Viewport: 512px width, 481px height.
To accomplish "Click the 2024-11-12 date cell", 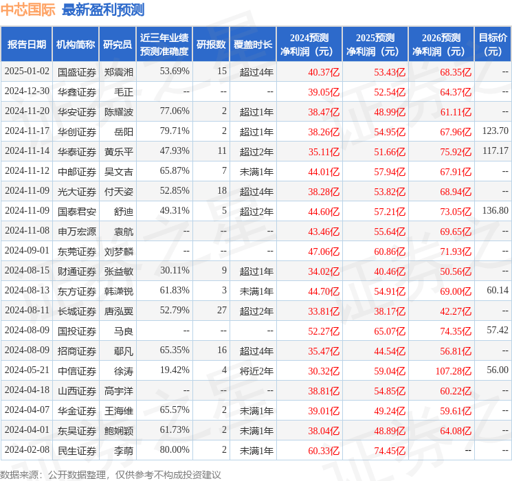I will coord(27,171).
